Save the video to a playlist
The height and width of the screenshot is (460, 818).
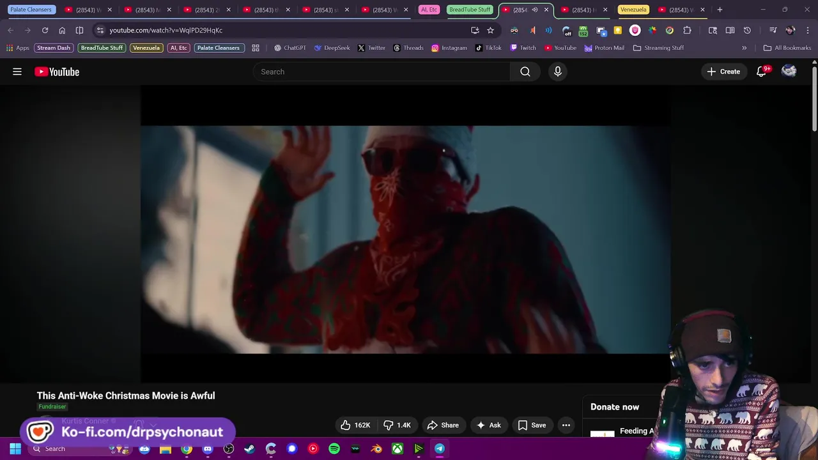click(532, 425)
